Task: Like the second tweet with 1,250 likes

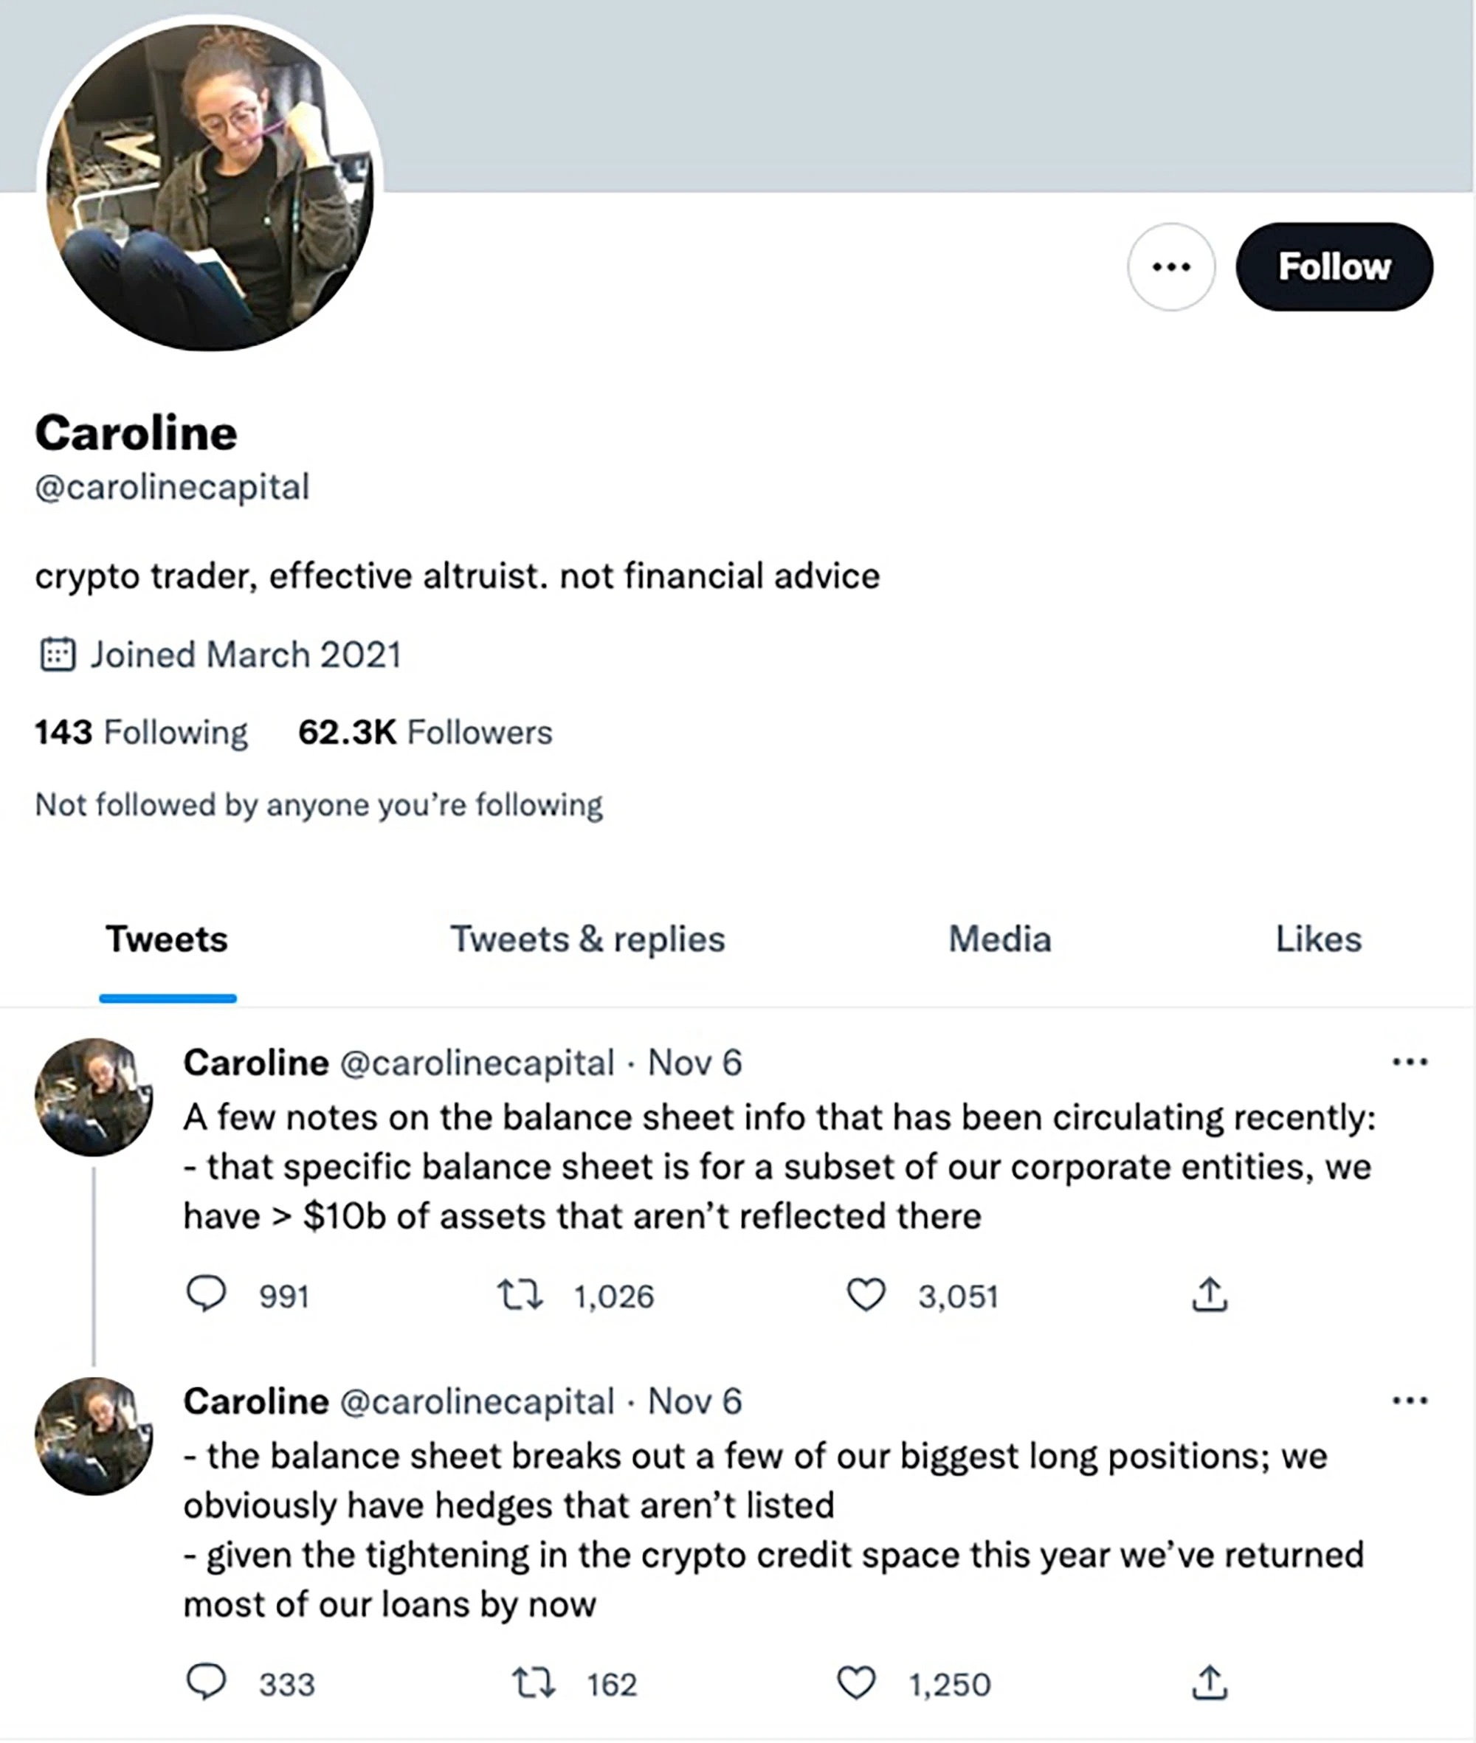Action: 856,1682
